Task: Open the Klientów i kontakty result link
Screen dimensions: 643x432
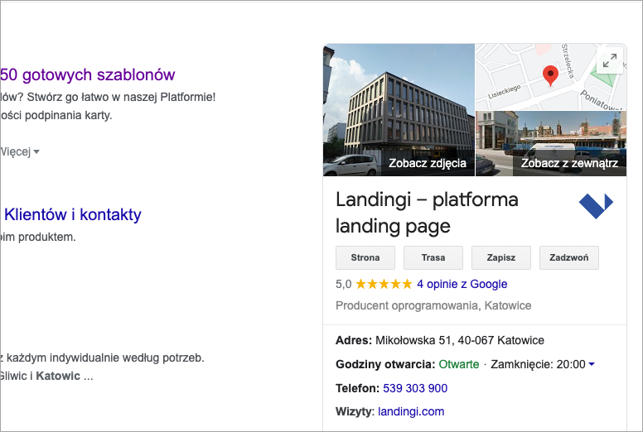Action: [73, 214]
